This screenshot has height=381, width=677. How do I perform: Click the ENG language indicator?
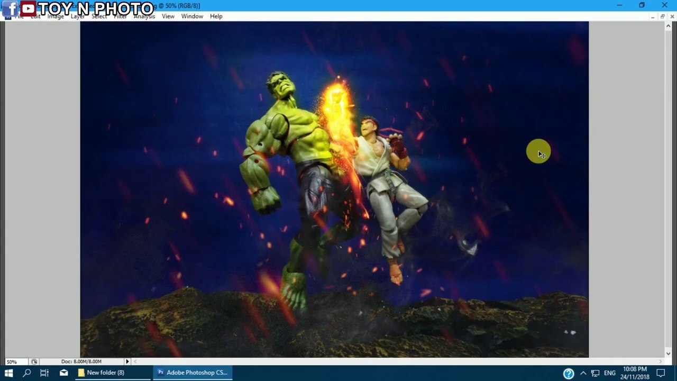tap(610, 373)
